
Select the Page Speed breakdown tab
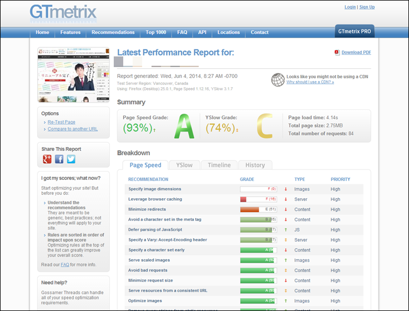pyautogui.click(x=145, y=165)
